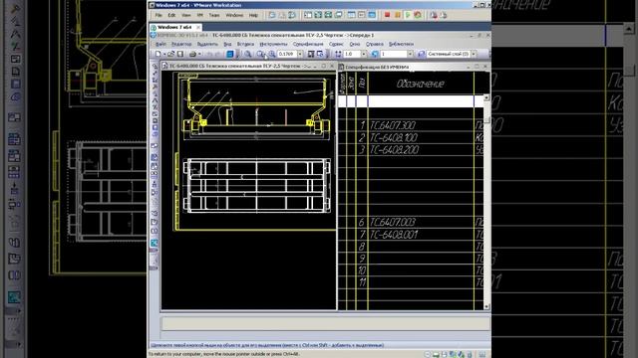Open the VMware VM menu
The image size is (638, 358).
point(199,15)
